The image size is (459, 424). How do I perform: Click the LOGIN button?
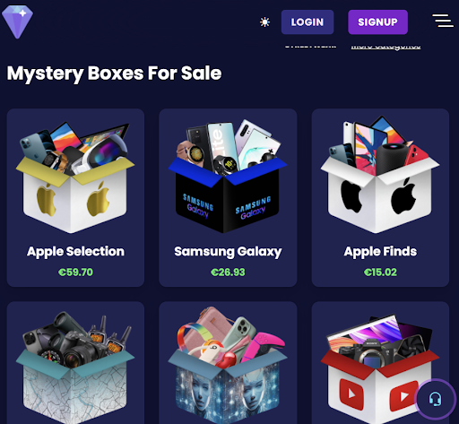307,22
